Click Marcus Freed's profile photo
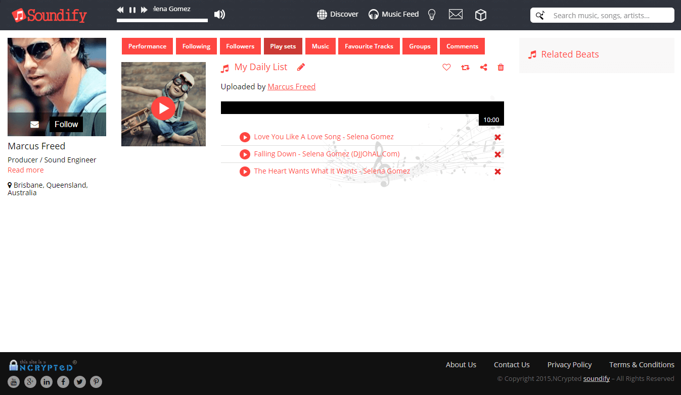This screenshot has height=395, width=681. tap(57, 87)
